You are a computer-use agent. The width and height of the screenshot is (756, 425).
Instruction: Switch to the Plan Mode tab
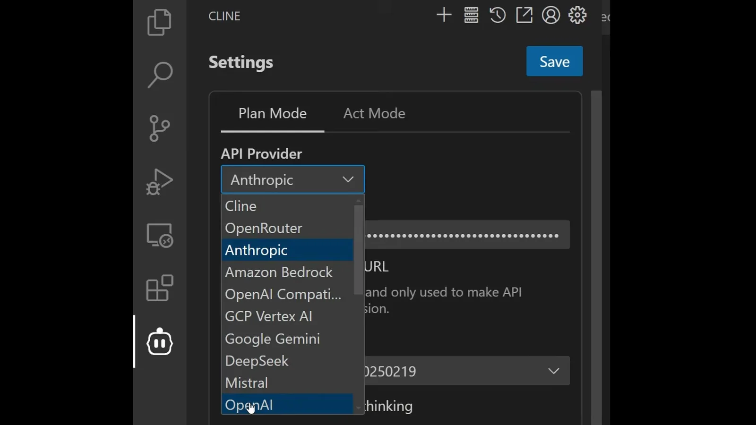(272, 113)
